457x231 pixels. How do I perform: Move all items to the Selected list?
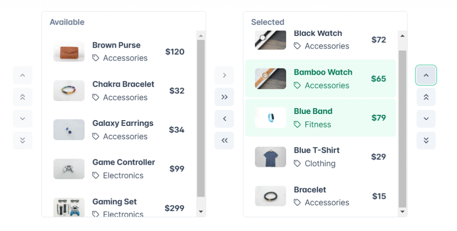click(x=224, y=97)
